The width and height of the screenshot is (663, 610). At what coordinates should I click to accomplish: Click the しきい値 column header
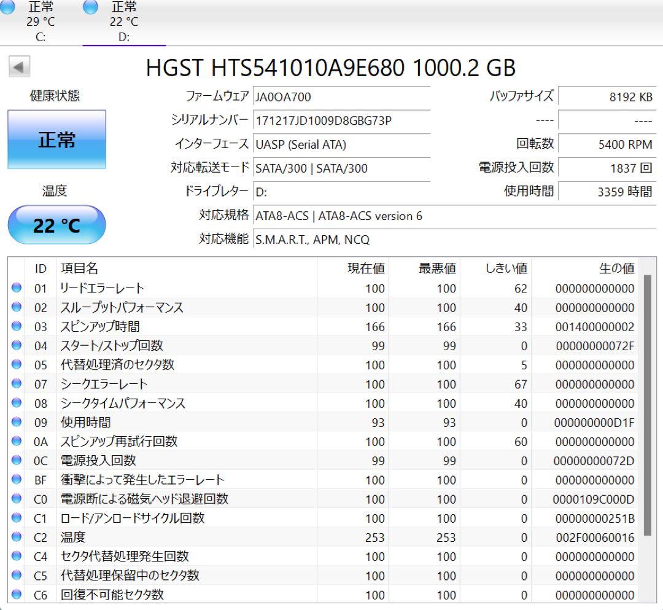click(495, 268)
